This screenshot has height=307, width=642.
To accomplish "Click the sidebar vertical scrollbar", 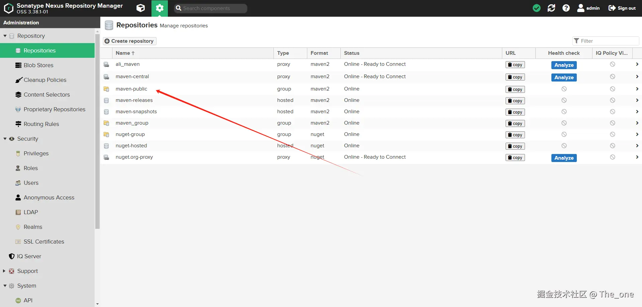I will (97, 131).
